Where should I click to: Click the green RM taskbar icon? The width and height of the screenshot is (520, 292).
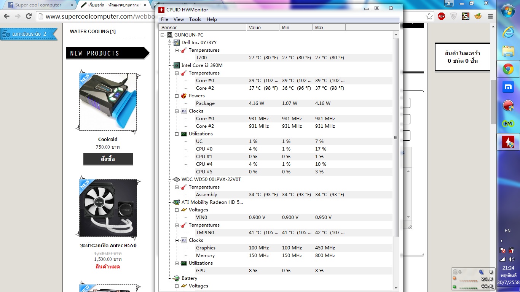tap(508, 124)
